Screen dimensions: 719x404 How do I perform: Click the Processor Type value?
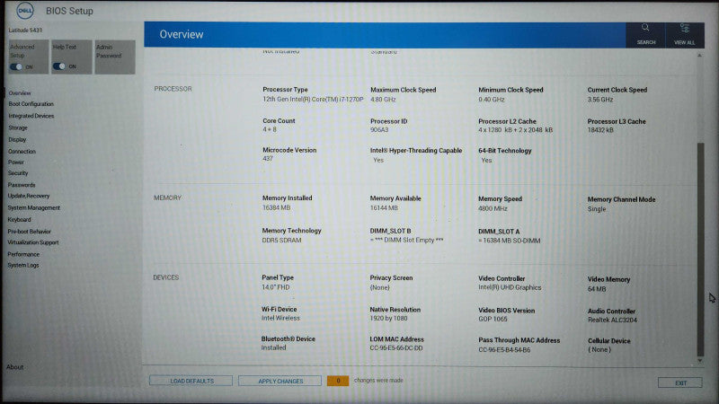[x=313, y=100]
